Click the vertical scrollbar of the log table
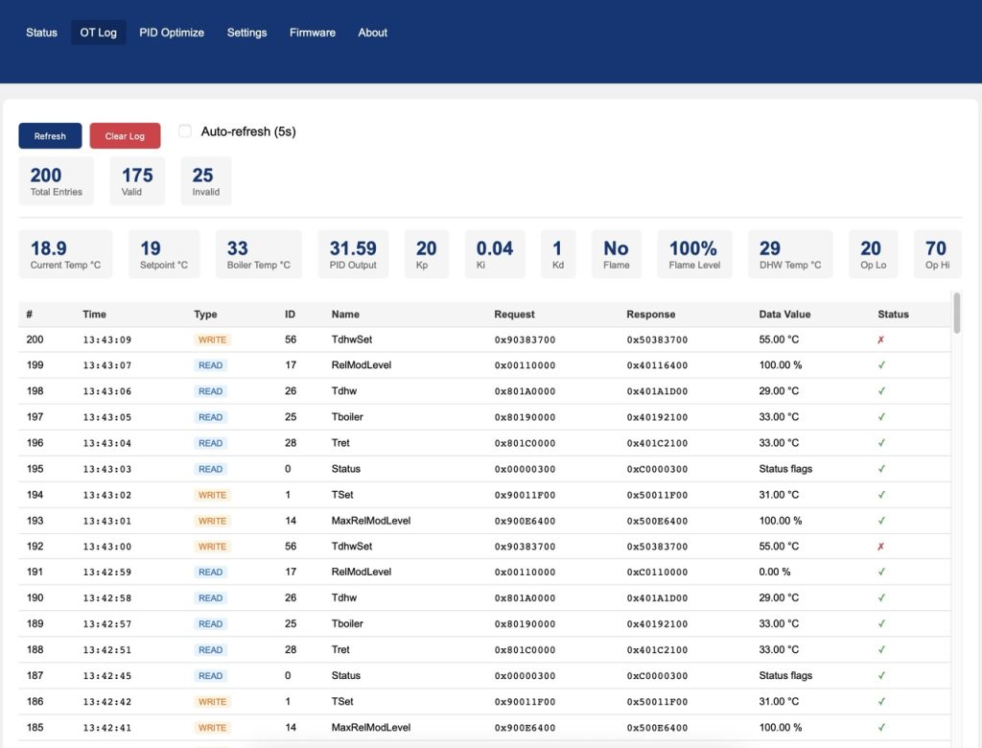 tap(956, 312)
